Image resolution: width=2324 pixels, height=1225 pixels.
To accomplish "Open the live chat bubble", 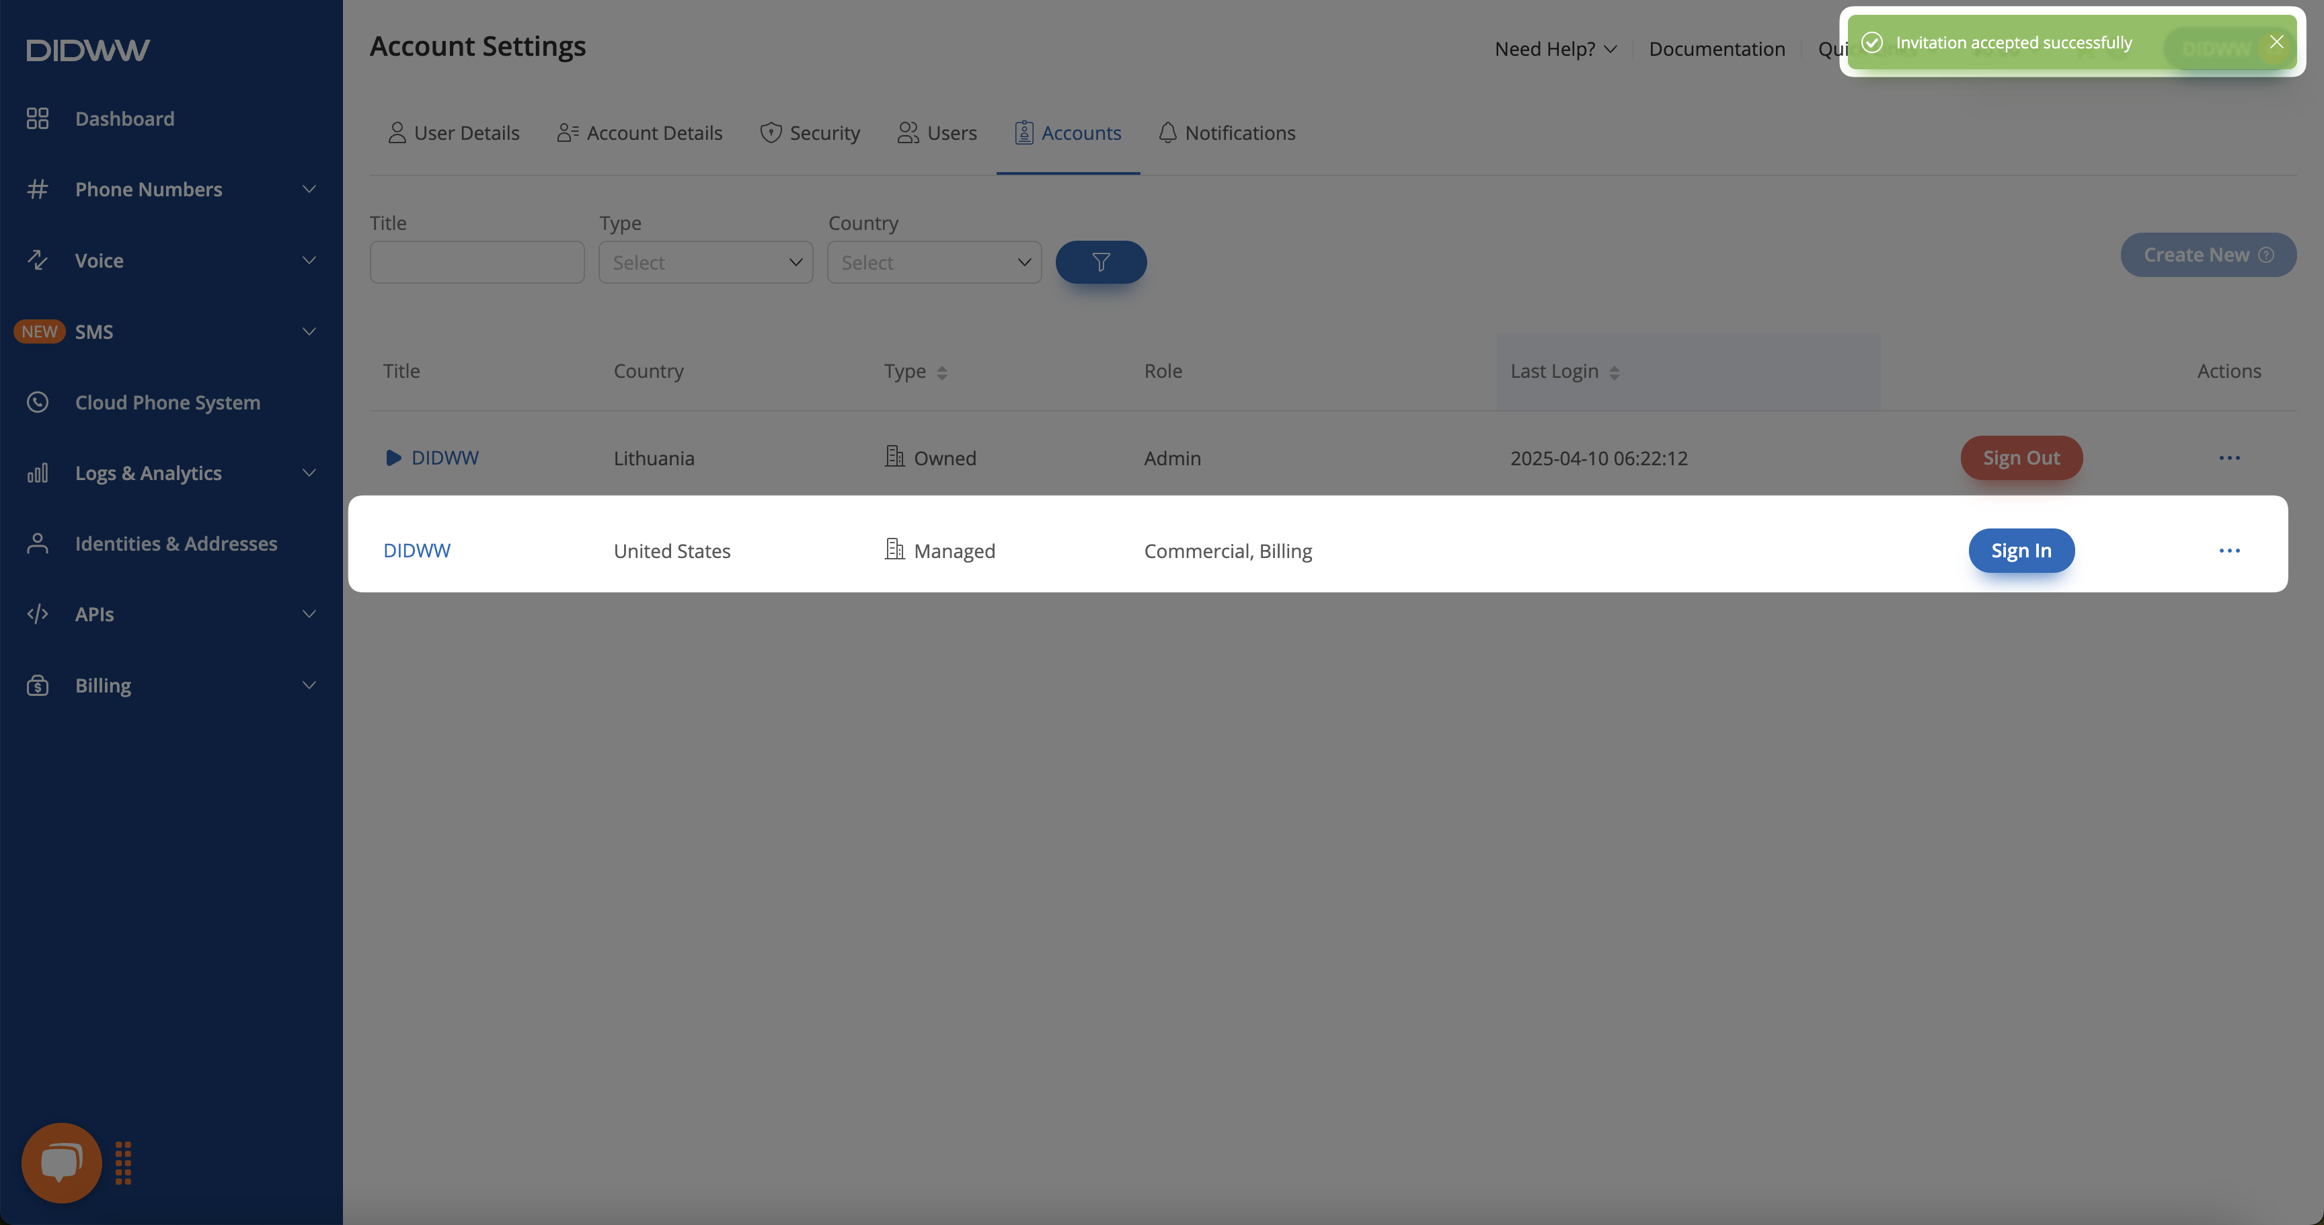I will pos(61,1162).
